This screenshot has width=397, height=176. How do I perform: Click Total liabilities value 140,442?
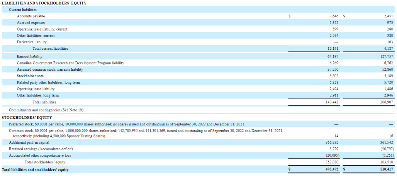[x=332, y=102]
